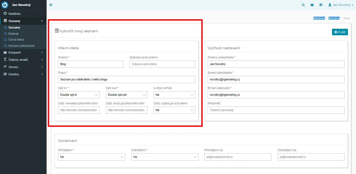Open messages envelope icon in top bar
The width and height of the screenshot is (356, 174).
click(312, 5)
